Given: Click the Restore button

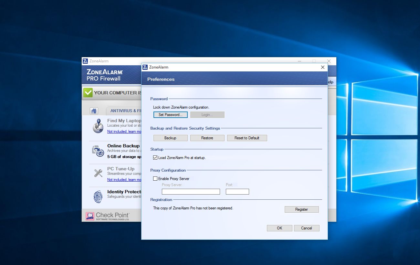Looking at the screenshot, I should 207,138.
